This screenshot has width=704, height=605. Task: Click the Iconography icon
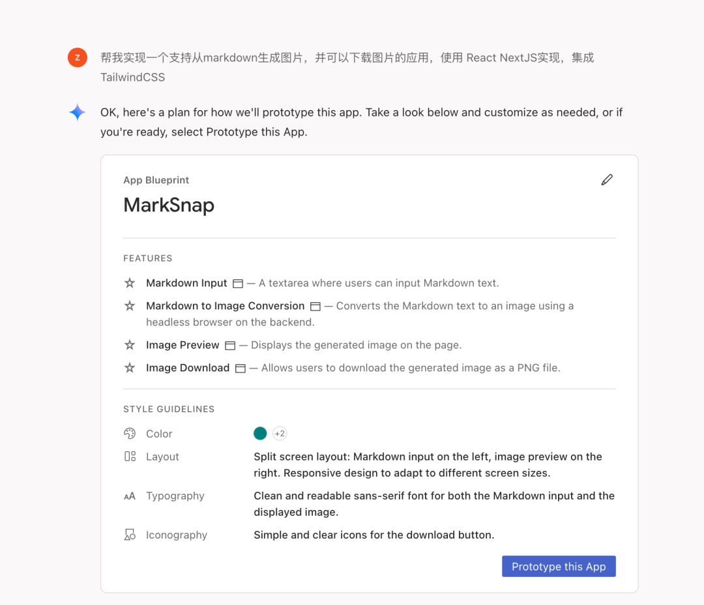pyautogui.click(x=129, y=534)
